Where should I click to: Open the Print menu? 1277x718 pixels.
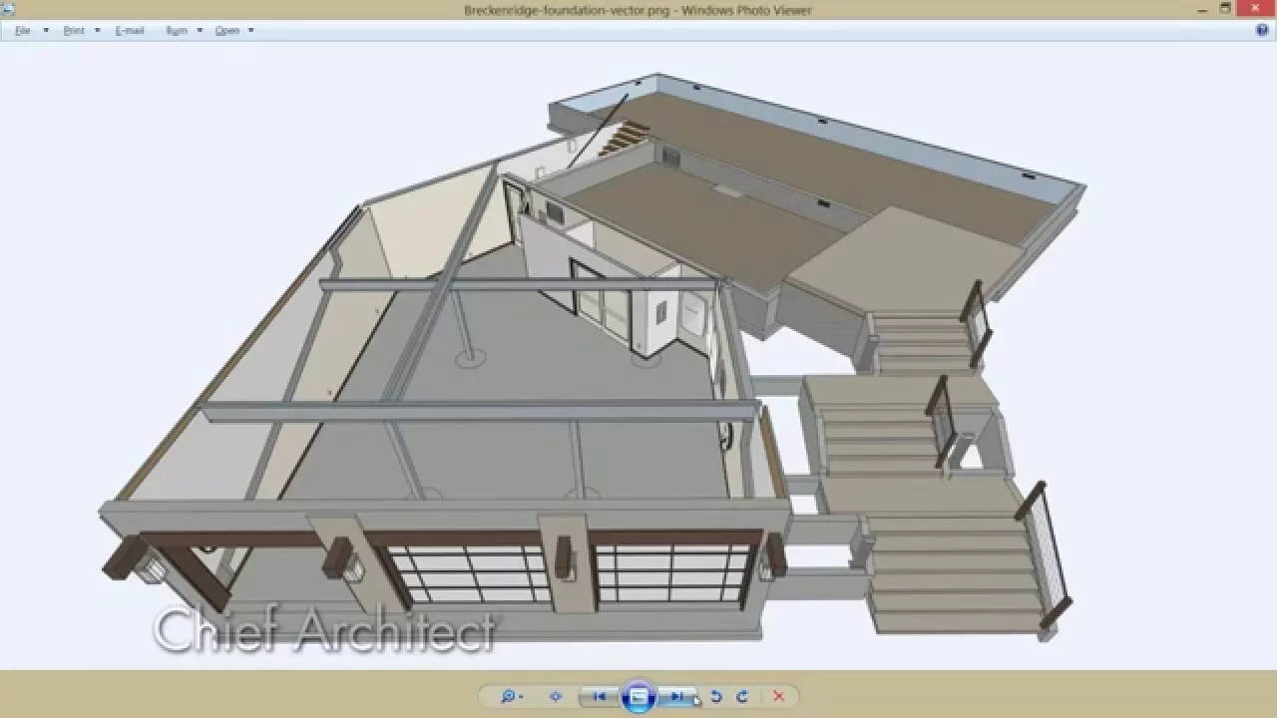click(74, 30)
